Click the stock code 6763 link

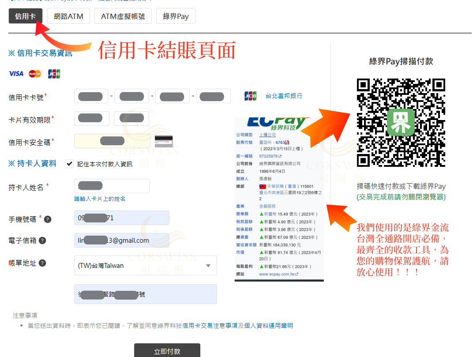[280, 143]
